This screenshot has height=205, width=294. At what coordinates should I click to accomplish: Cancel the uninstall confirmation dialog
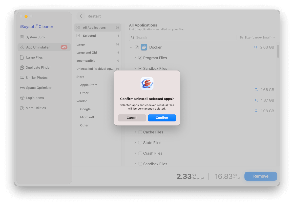pos(132,118)
